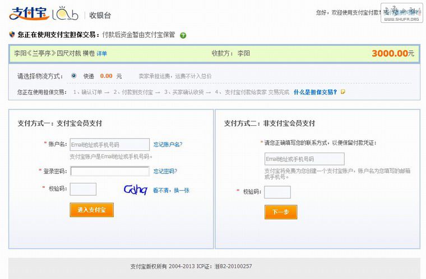
Task: Focus the non-member Email地址或手机号码 contact field
Action: 304,159
